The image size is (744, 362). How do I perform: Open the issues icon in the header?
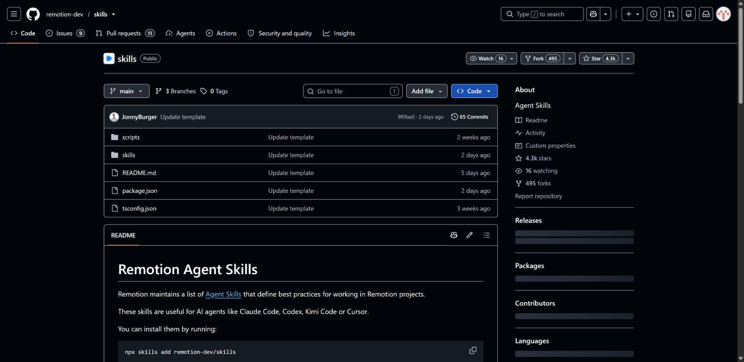[654, 14]
